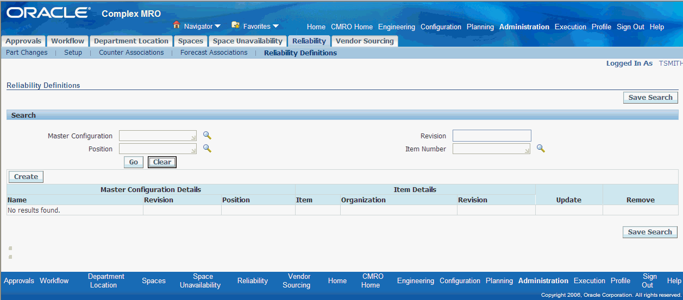Open Execution in footer navigation
683x300 pixels.
(590, 281)
